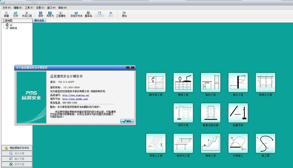Screen dimensions: 293x168
Task: Open the 脚手架工程 scaffolding module icon
Action: pyautogui.click(x=156, y=82)
